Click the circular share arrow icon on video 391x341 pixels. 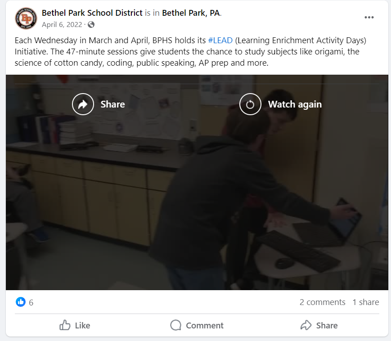tap(83, 104)
